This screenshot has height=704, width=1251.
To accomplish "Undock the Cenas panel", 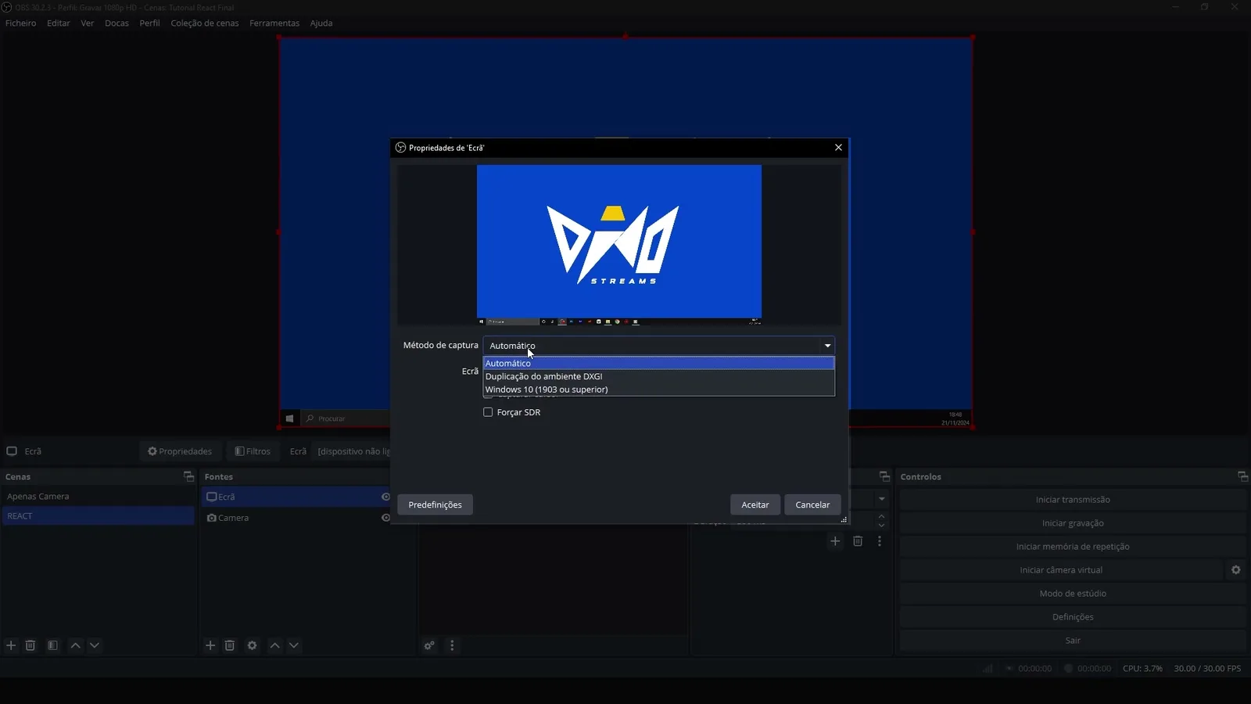I will tap(188, 476).
